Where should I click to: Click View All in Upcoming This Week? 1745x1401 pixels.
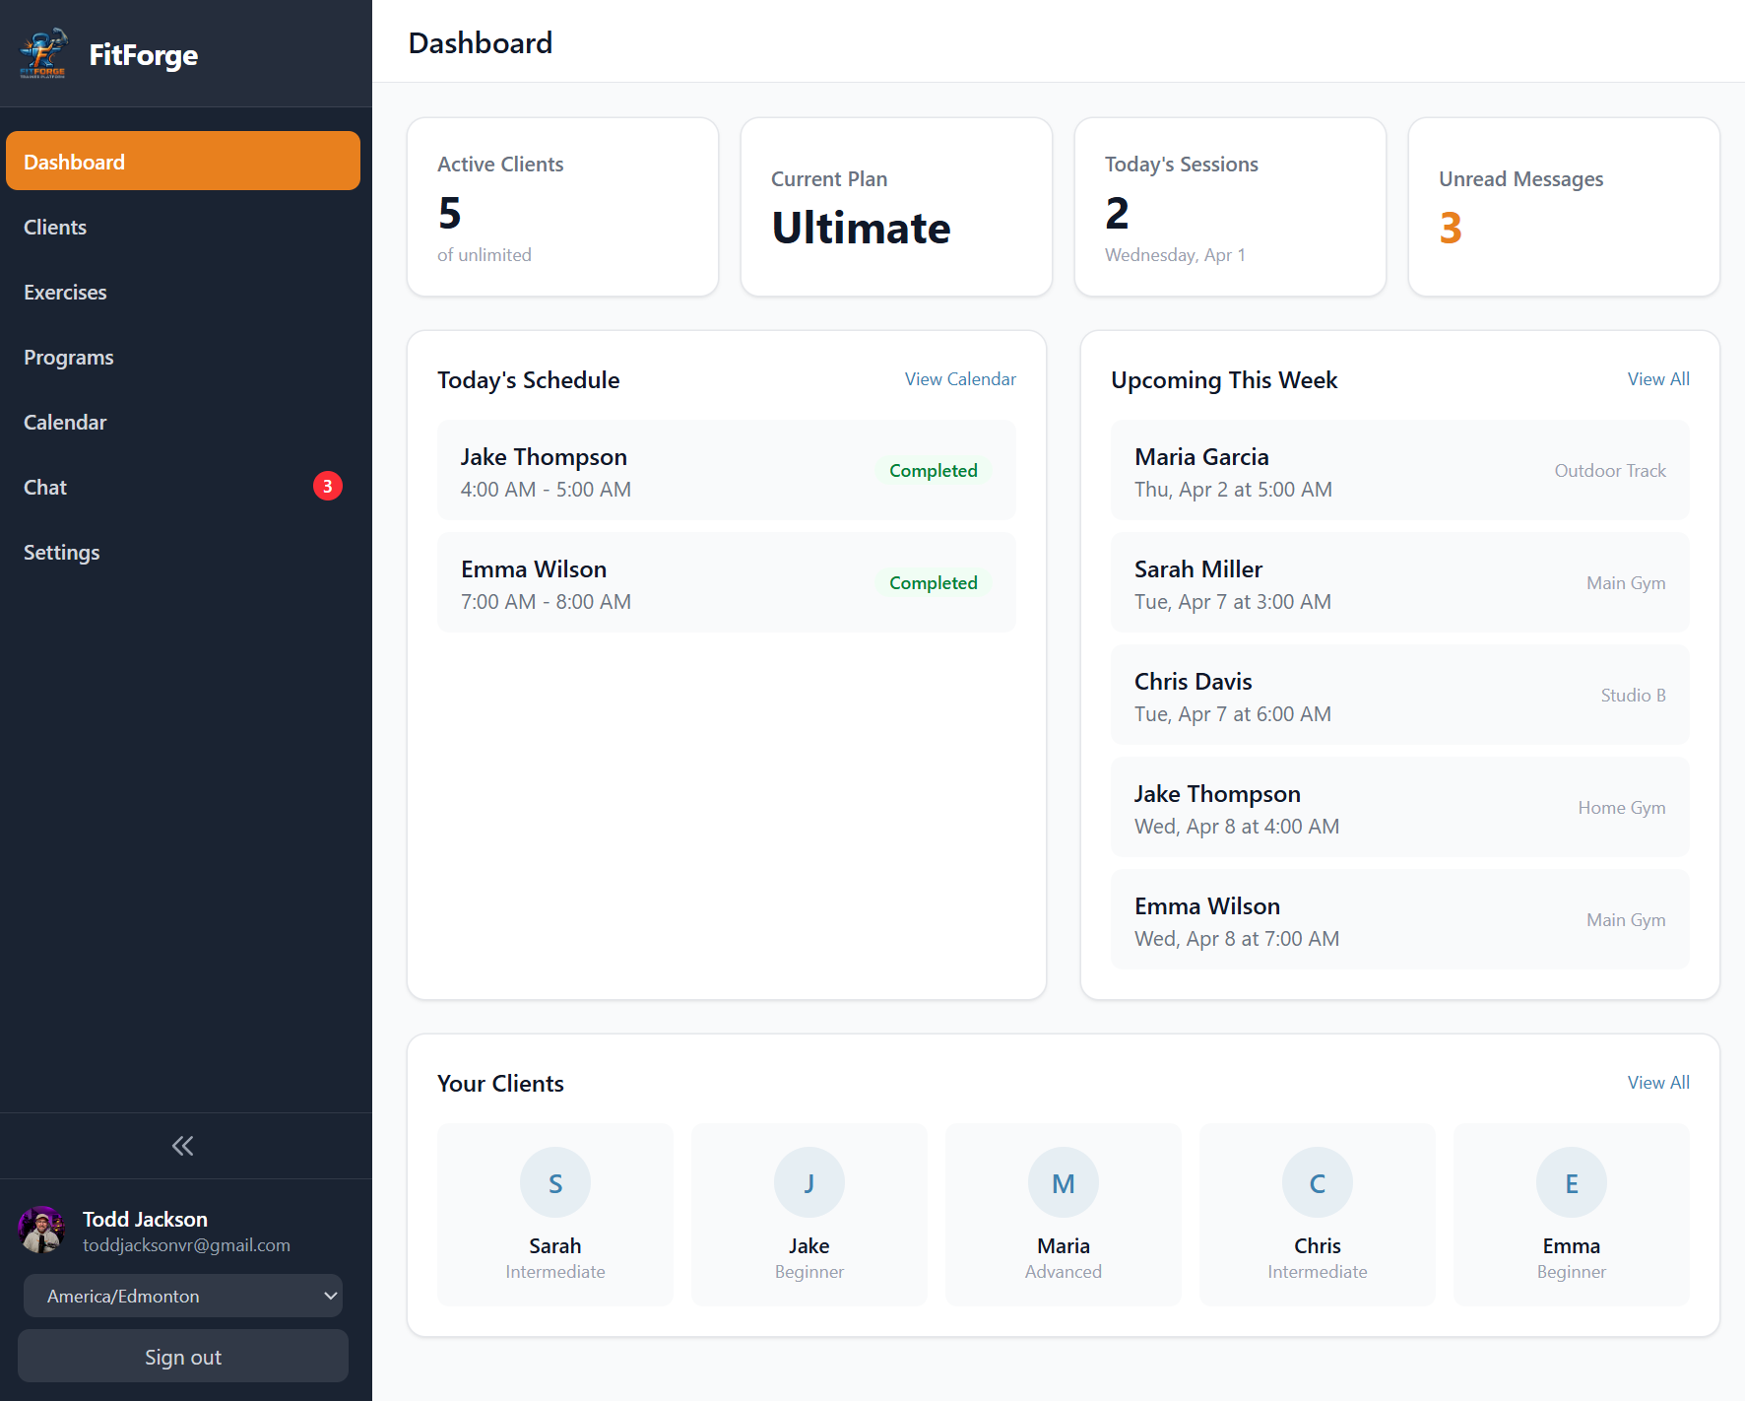point(1658,378)
